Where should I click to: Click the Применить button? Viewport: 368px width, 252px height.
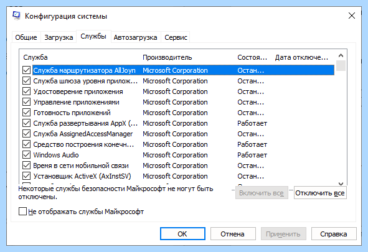(283, 234)
